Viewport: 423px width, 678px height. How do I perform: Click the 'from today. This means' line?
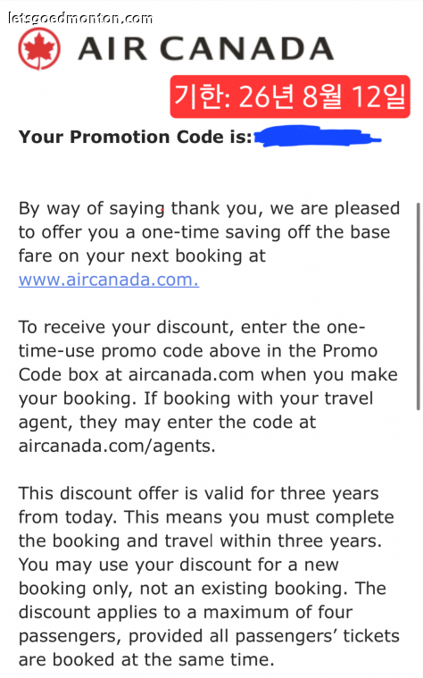click(206, 517)
